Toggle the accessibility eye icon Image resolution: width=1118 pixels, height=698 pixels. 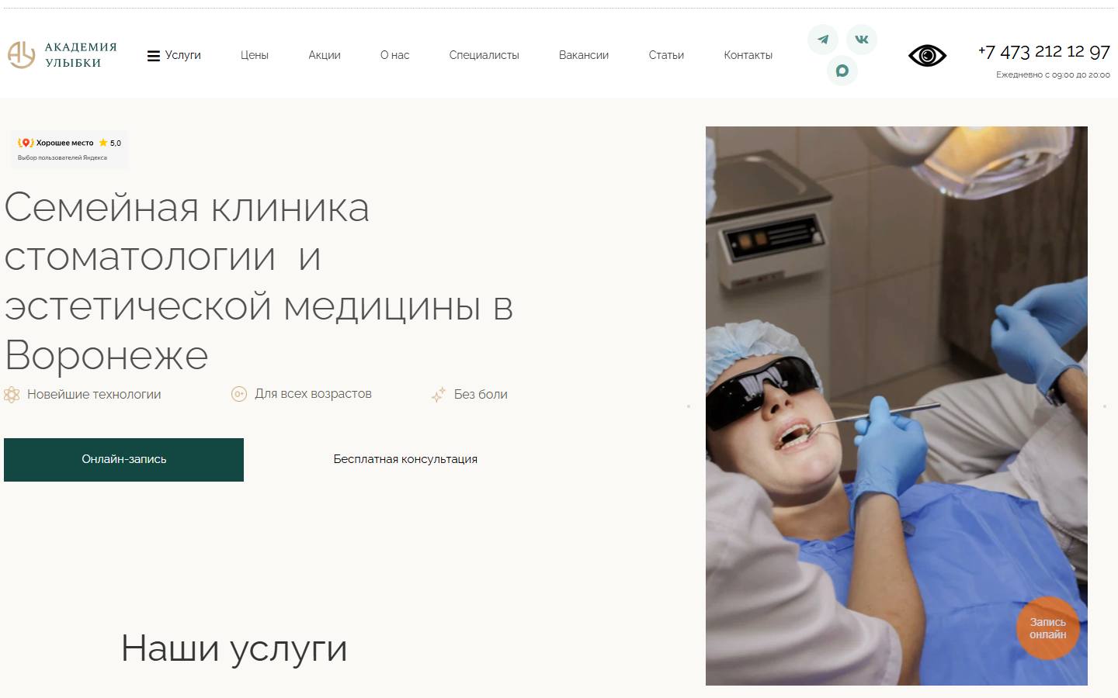[927, 56]
